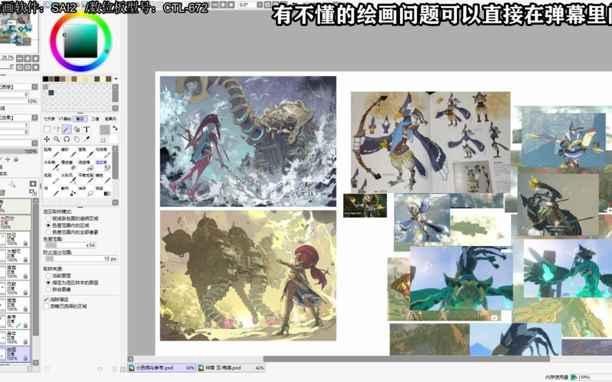Select the zoom magnifier tool
The height and width of the screenshot is (382, 612).
[x=57, y=139]
